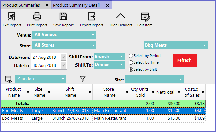Open the Edit Item tool
The height and width of the screenshot is (132, 216).
pos(145,17)
